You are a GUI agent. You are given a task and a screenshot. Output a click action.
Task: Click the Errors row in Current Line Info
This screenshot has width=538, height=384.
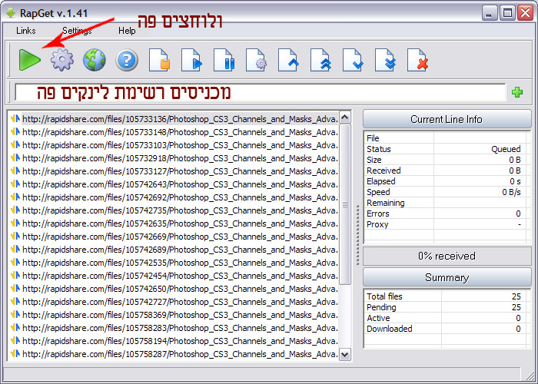(x=445, y=214)
